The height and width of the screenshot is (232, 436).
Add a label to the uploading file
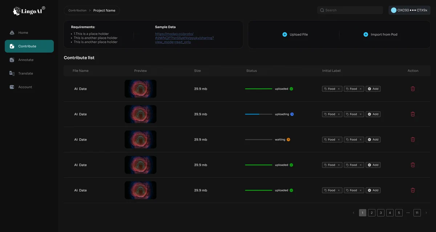(x=373, y=114)
